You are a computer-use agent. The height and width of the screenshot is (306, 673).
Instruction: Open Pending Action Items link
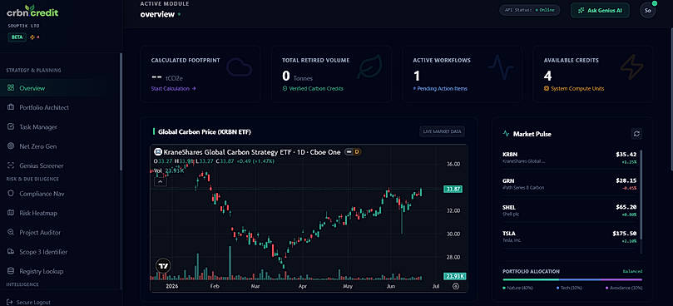tap(440, 88)
